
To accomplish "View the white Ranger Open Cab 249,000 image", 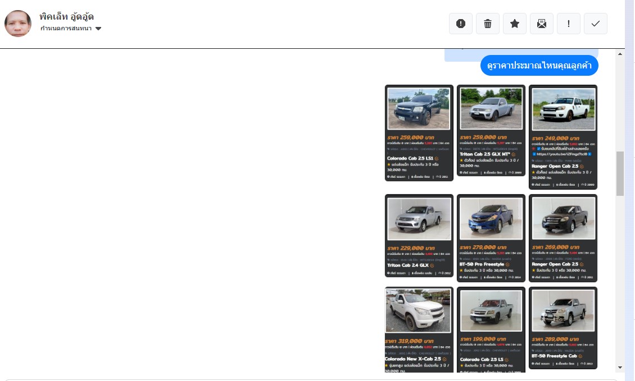I will coord(563,137).
